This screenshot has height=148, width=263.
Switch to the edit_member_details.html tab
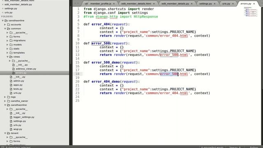[136, 4]
